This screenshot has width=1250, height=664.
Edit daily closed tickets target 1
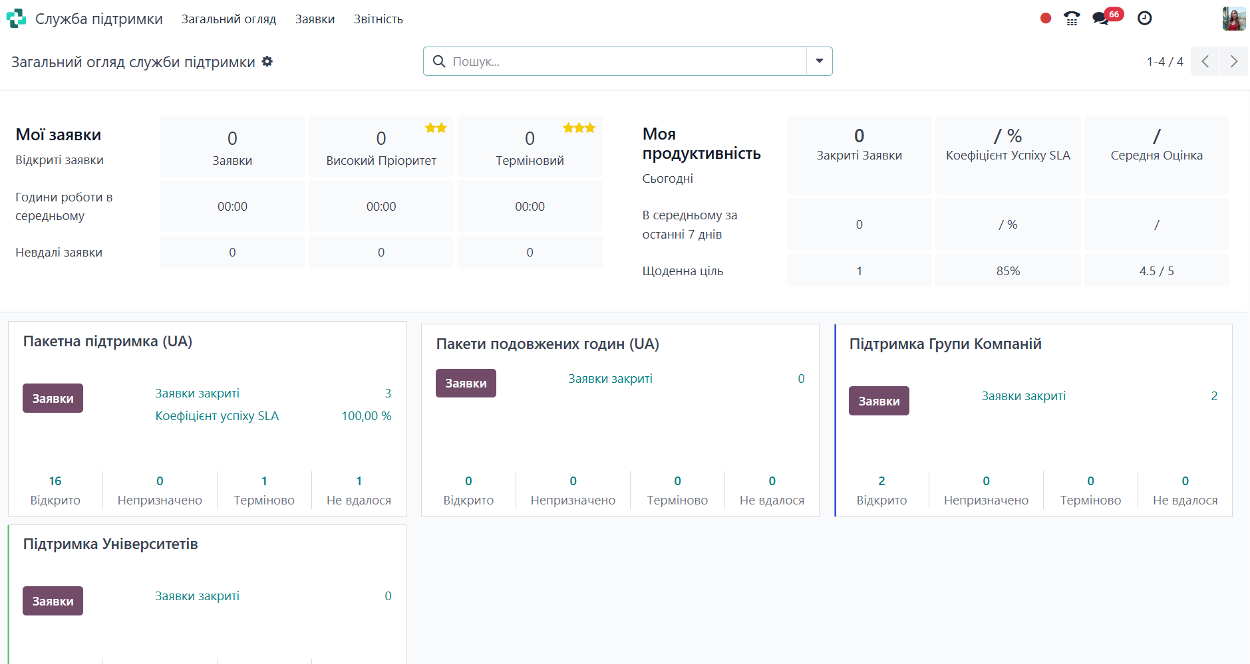pos(859,271)
